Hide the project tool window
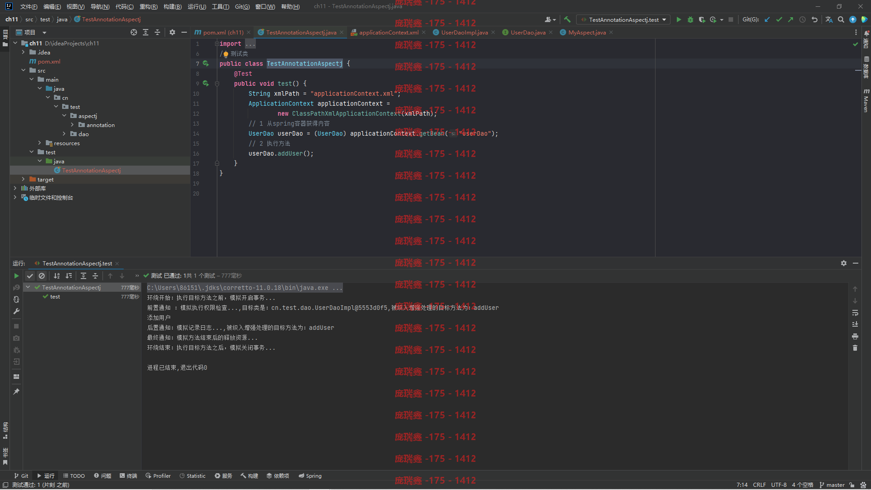The height and width of the screenshot is (490, 871). 184,32
